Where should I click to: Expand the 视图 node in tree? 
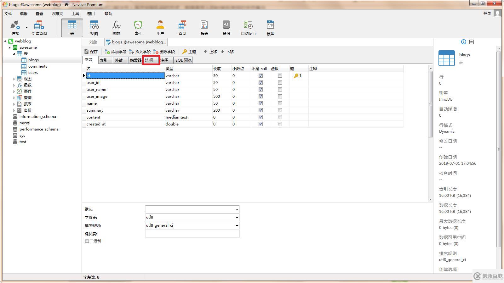[14, 79]
